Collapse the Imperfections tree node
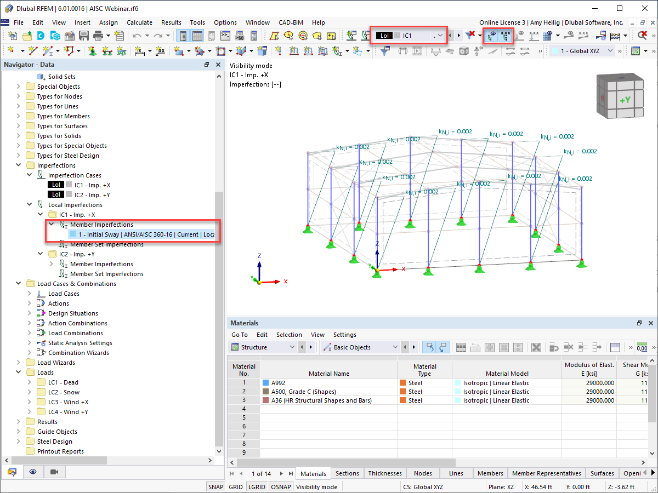658x493 pixels. 19,165
